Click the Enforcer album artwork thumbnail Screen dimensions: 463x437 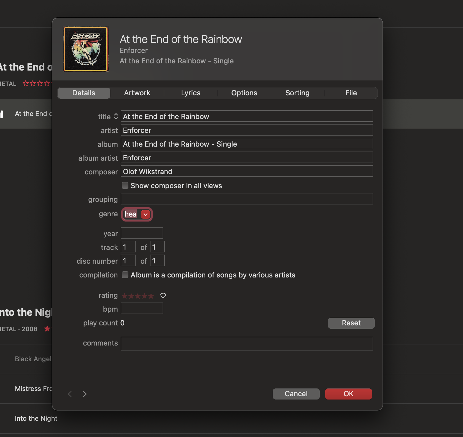86,49
